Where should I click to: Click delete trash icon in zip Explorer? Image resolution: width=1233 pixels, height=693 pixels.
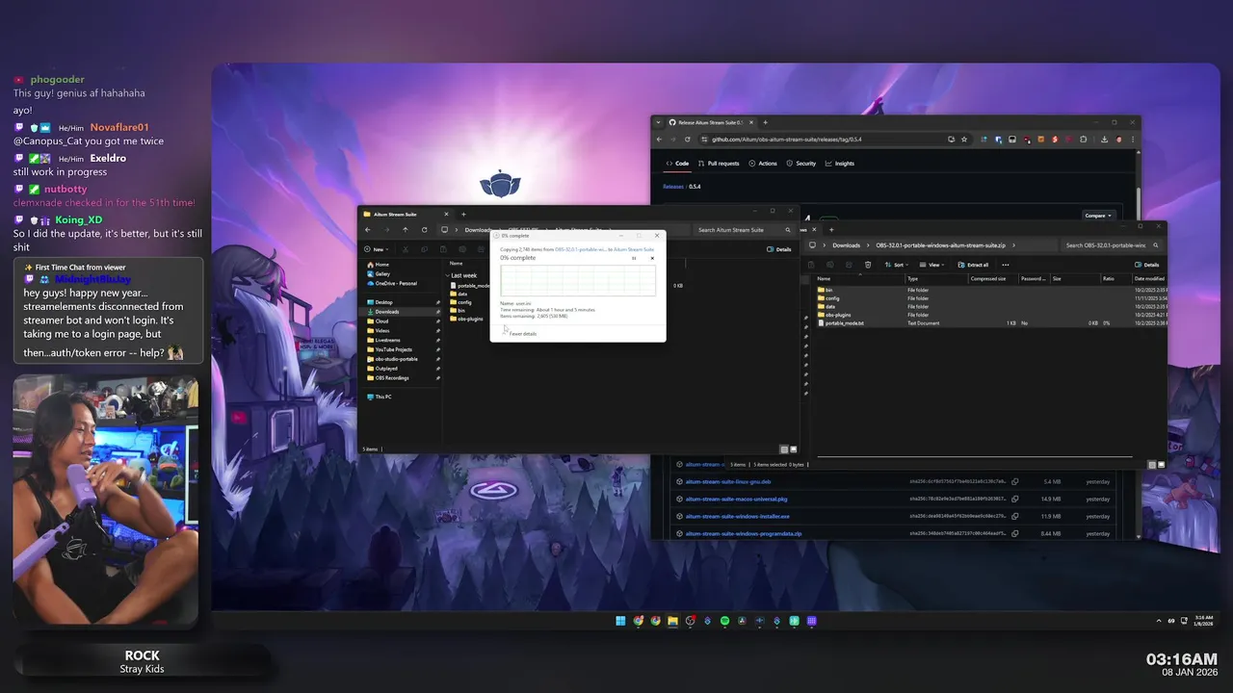[868, 265]
